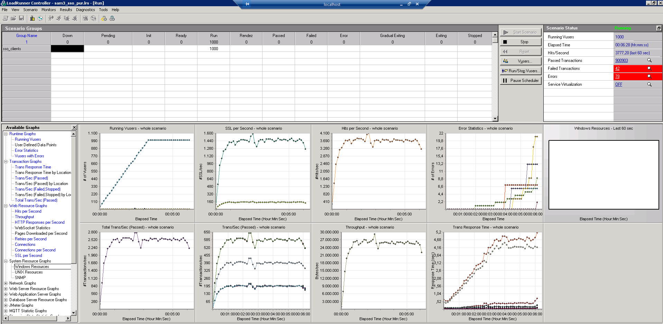Toggle Service Virtualization from OFF
This screenshot has height=324, width=663.
(x=618, y=84)
